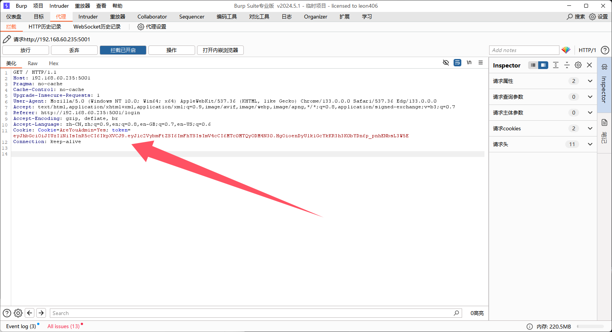Image resolution: width=612 pixels, height=332 pixels.
Task: Click the rainbow highlight color picker icon
Action: 566,50
